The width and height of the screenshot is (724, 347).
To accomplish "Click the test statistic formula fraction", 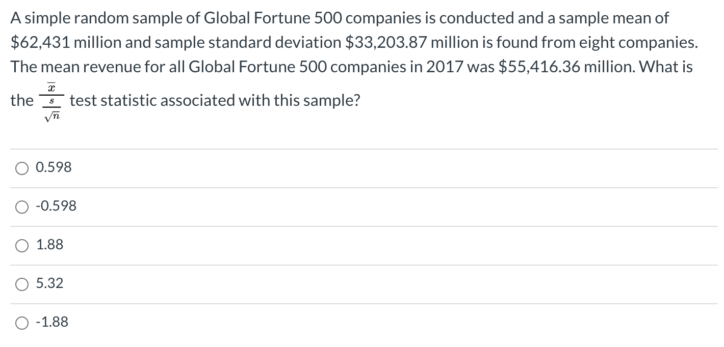I will click(x=51, y=100).
